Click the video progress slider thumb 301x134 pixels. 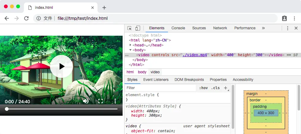(x=7, y=109)
